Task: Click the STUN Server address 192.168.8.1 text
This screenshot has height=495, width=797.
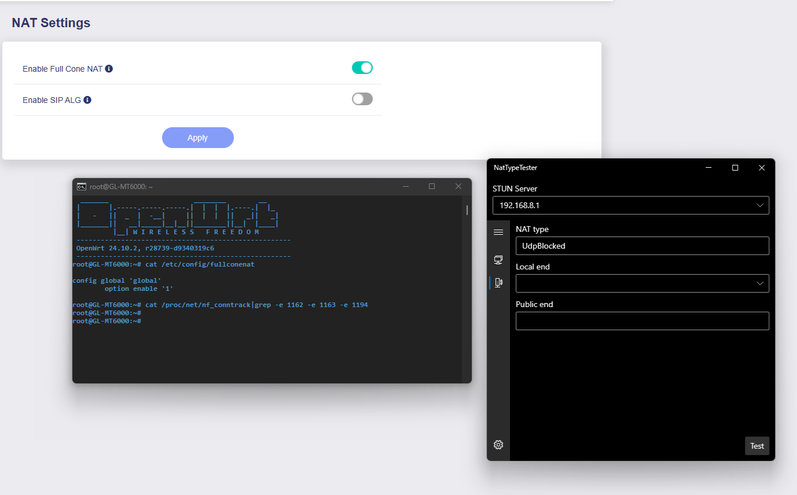Action: click(520, 205)
